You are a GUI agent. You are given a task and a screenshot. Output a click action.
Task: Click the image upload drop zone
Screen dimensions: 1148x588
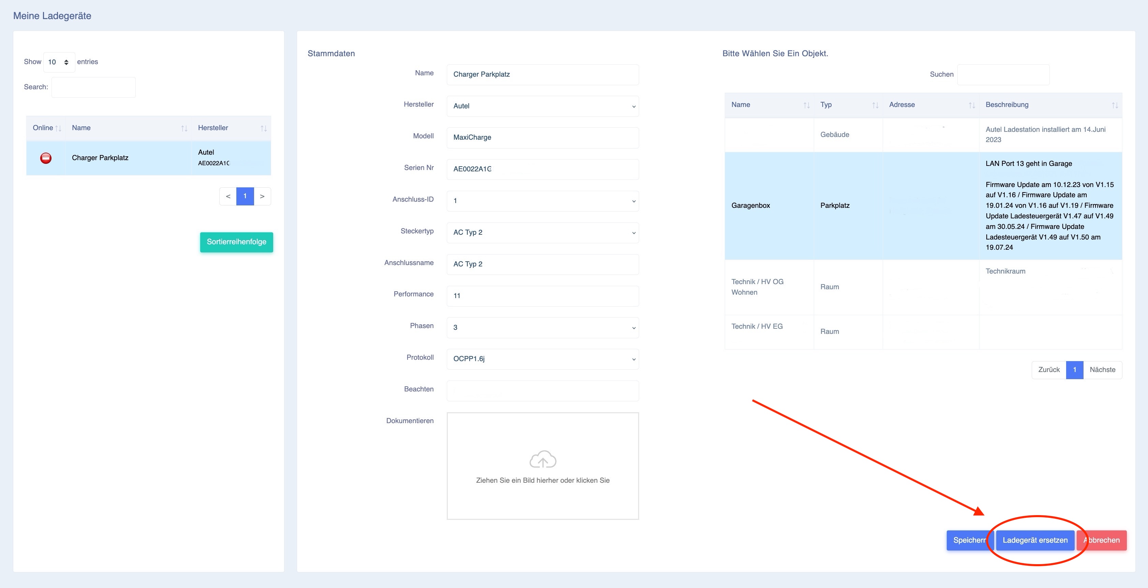point(542,466)
